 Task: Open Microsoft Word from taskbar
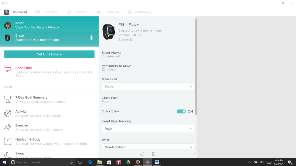click(157, 162)
